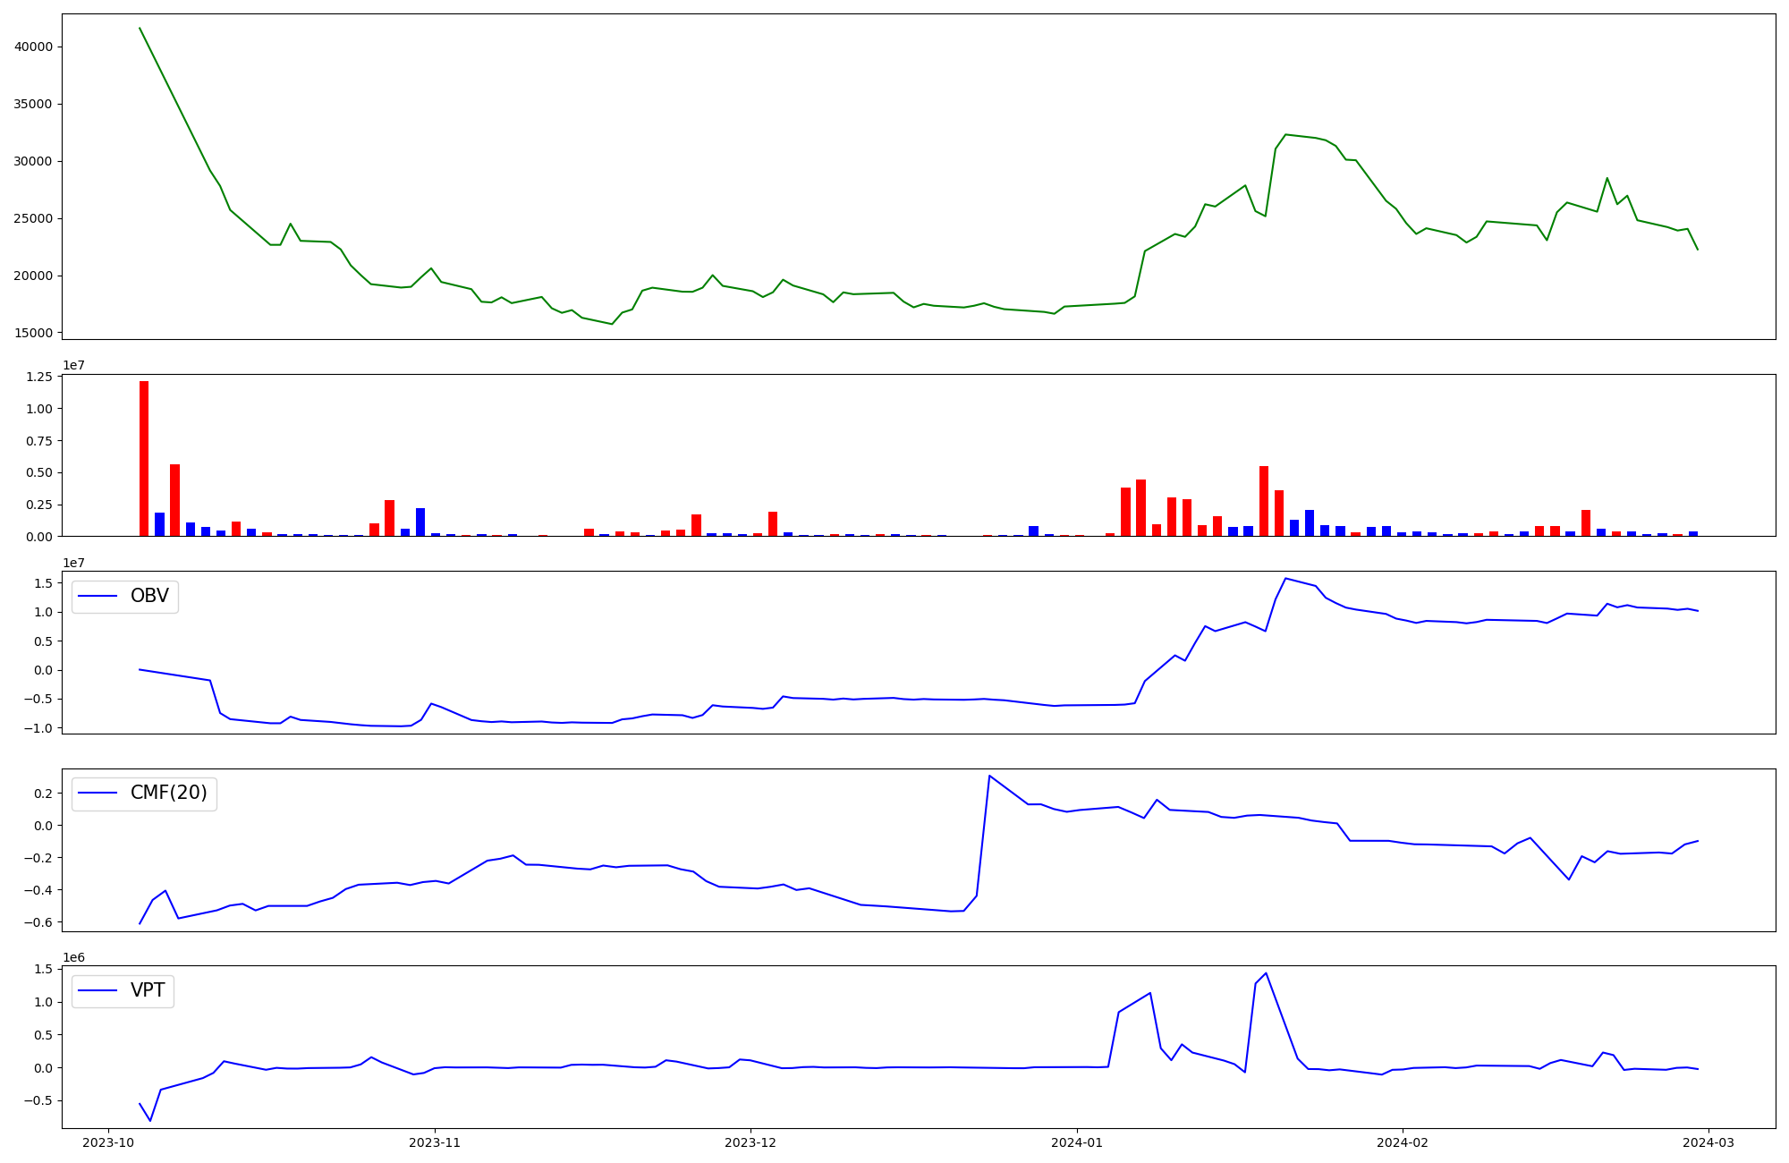
Task: Click the 40000 price axis label
Action: click(x=34, y=47)
